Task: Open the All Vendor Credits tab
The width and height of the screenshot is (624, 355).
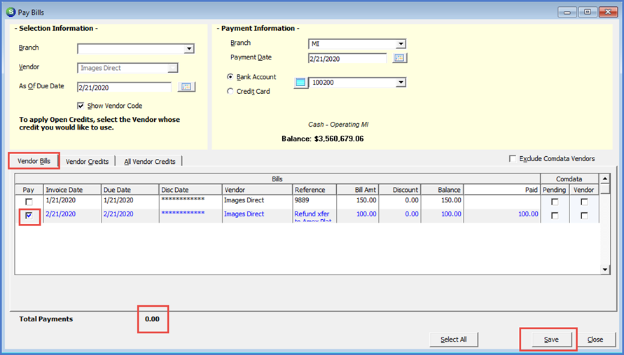Action: pyautogui.click(x=149, y=161)
